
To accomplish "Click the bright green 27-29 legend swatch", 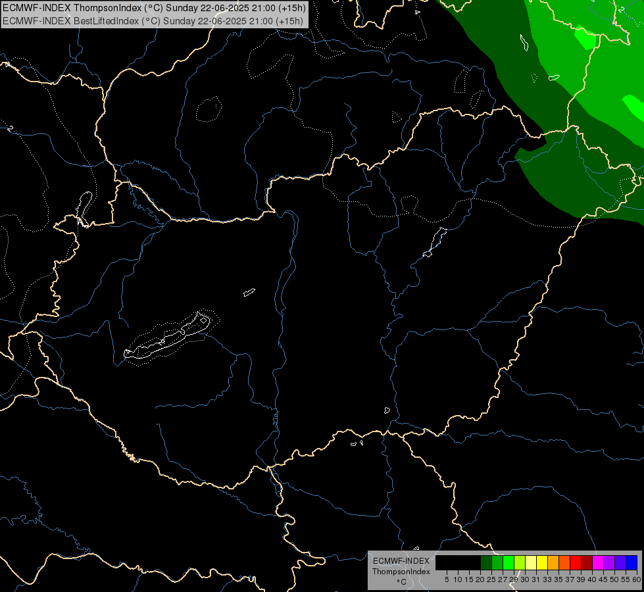I will (x=508, y=563).
